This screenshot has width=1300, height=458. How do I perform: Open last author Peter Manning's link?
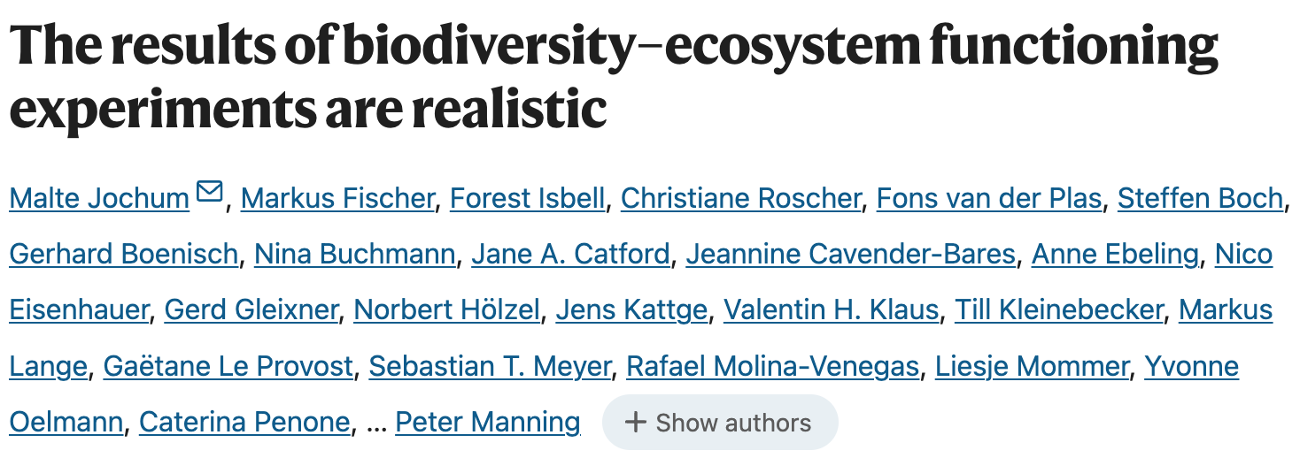click(488, 423)
